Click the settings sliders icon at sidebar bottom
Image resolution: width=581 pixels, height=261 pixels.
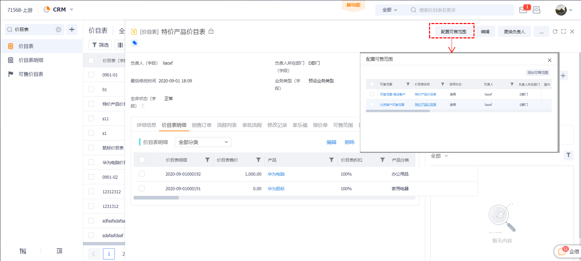(x=23, y=251)
